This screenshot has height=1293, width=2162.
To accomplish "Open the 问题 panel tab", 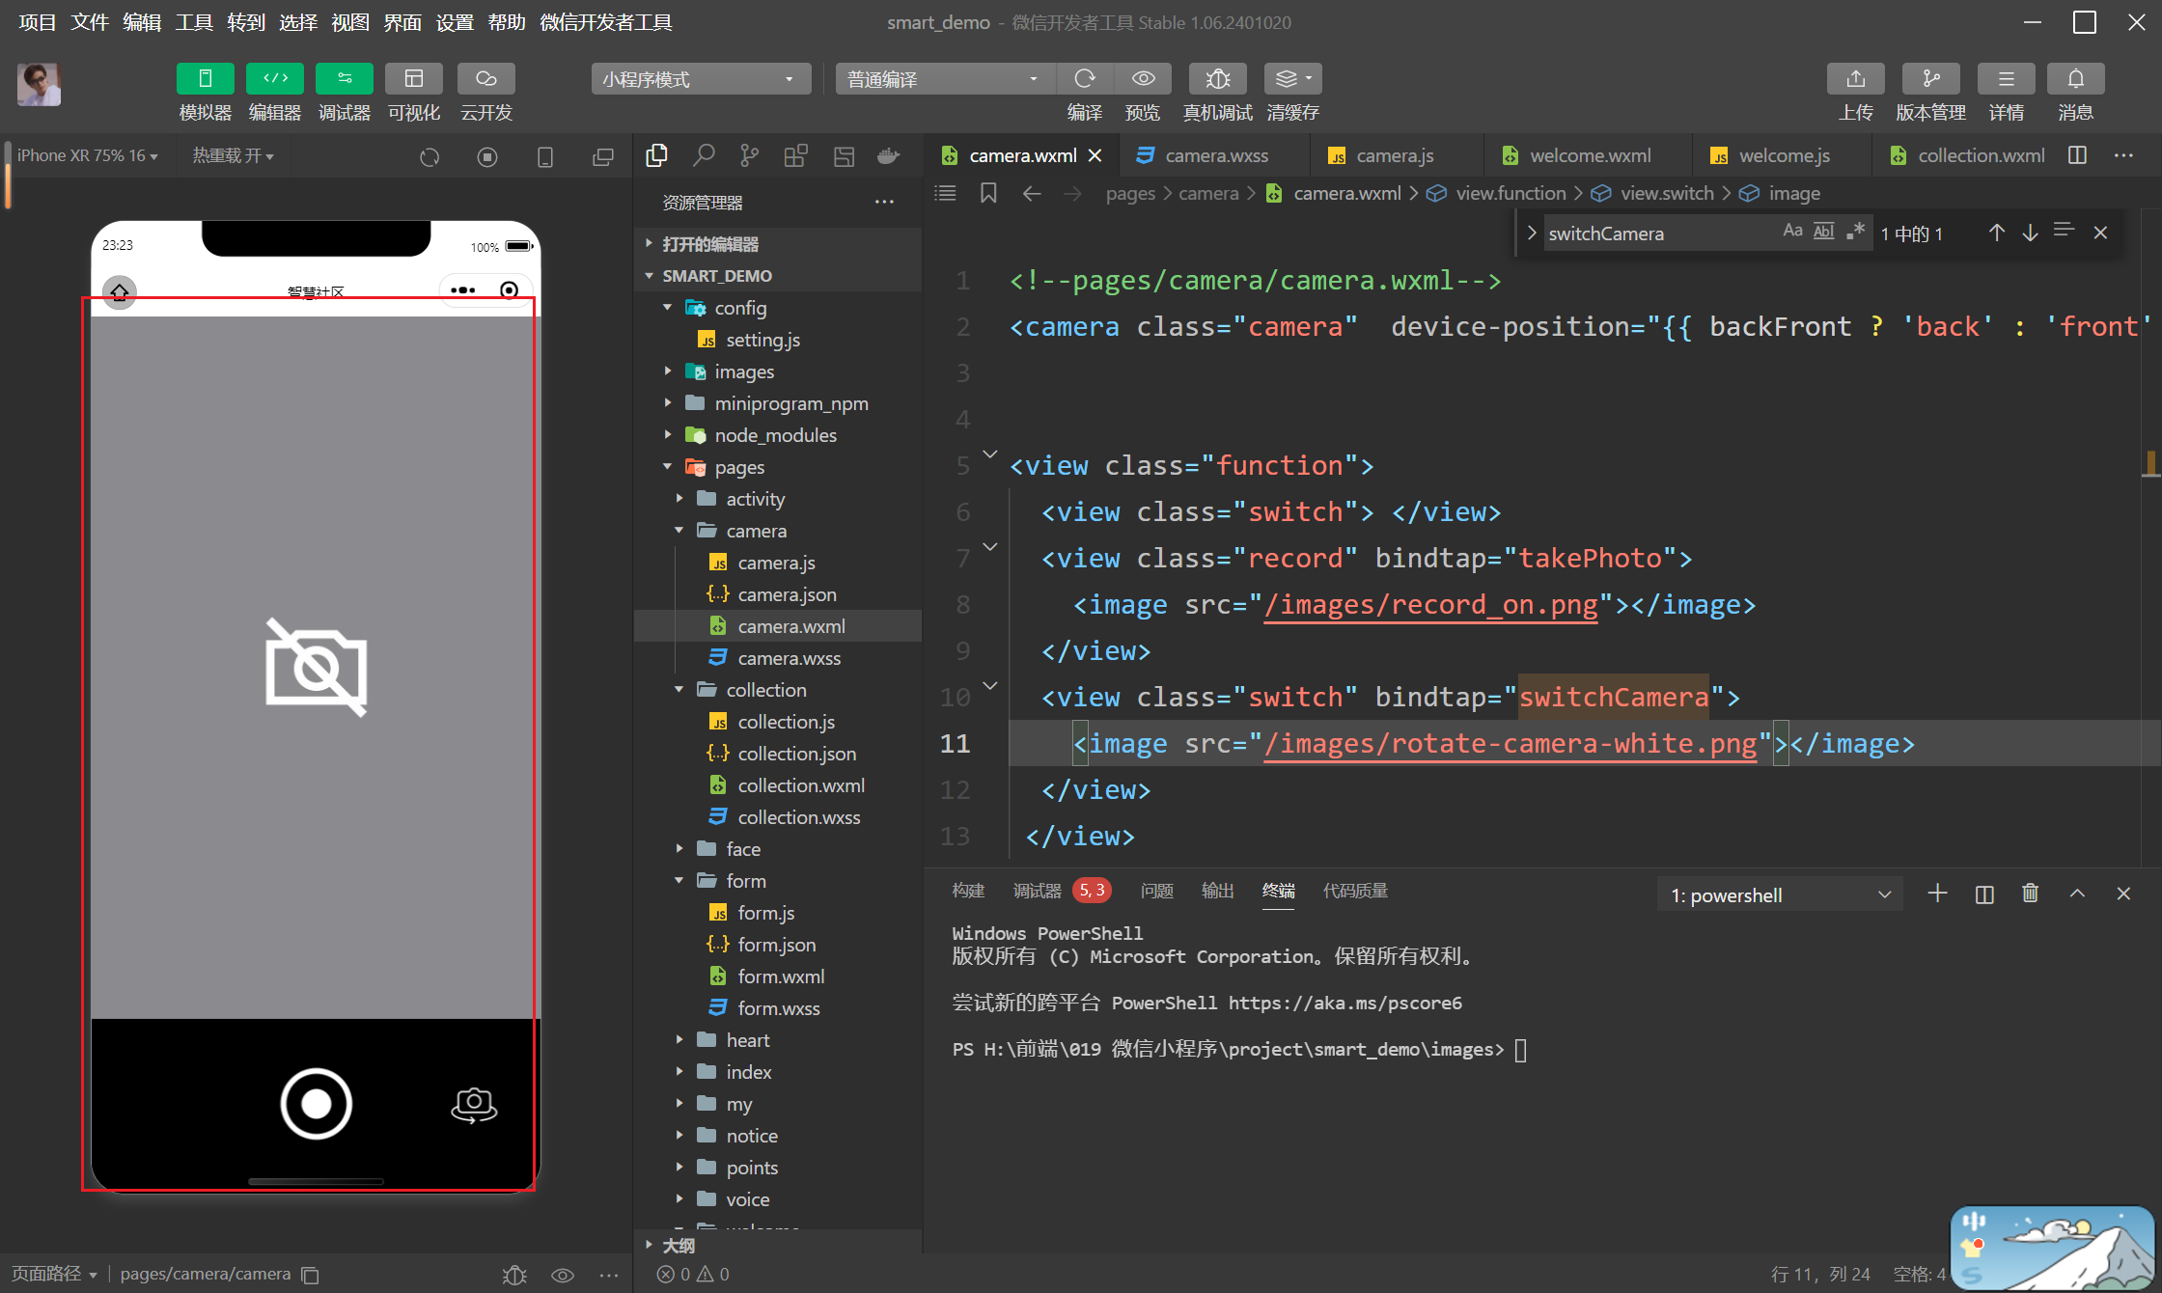I will (1156, 891).
